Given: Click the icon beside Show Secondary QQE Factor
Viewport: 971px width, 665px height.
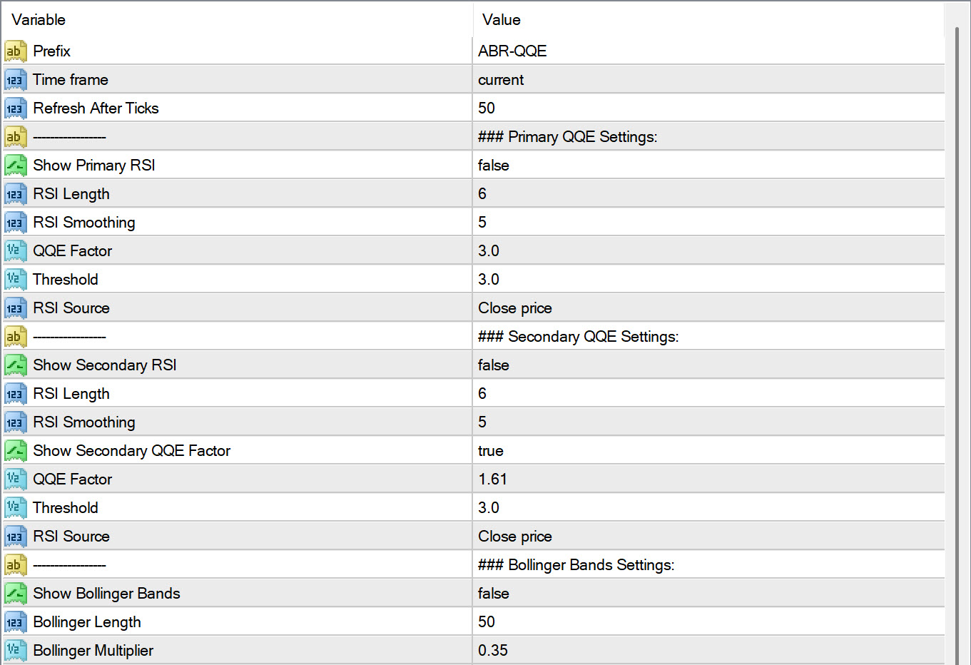Looking at the screenshot, I should pyautogui.click(x=15, y=450).
